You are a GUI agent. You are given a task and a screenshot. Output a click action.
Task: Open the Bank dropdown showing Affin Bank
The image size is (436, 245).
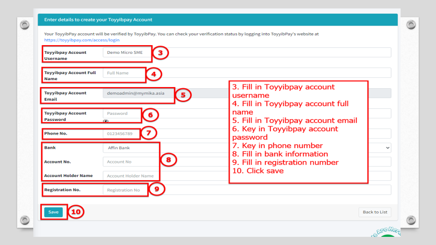point(247,148)
